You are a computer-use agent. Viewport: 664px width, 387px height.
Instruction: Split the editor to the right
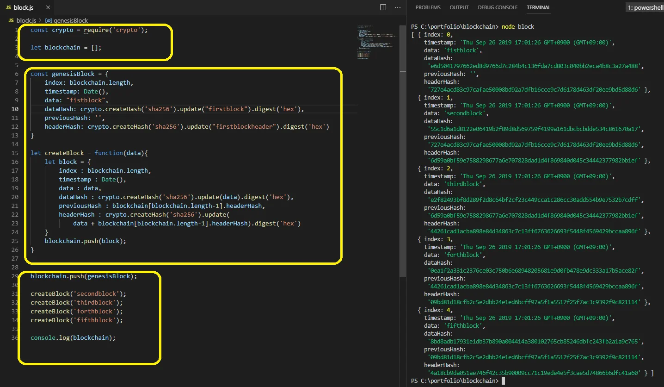coord(383,7)
